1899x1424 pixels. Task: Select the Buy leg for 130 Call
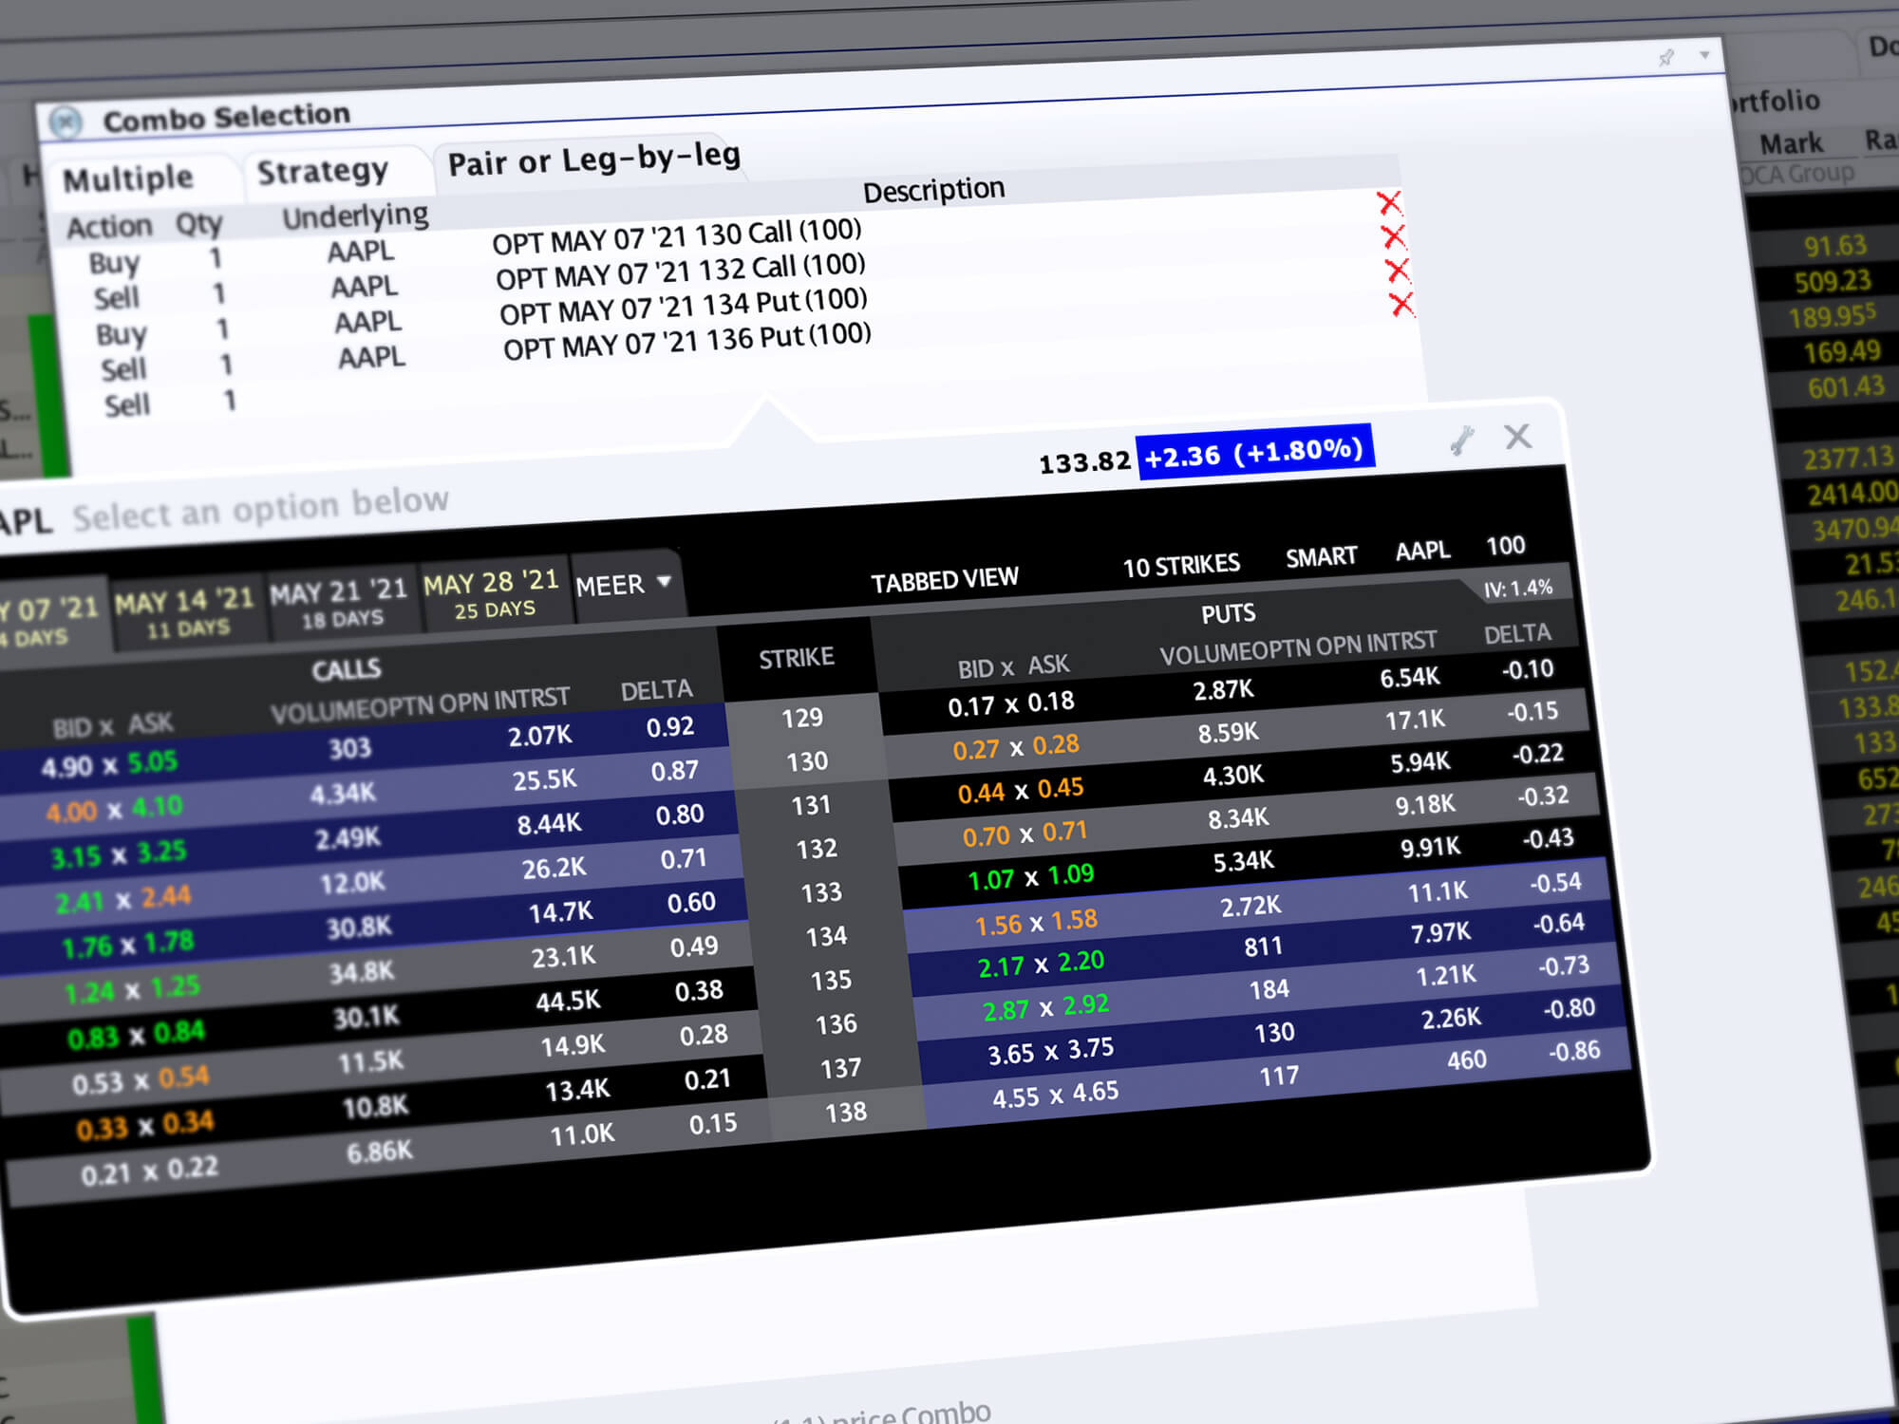114,262
